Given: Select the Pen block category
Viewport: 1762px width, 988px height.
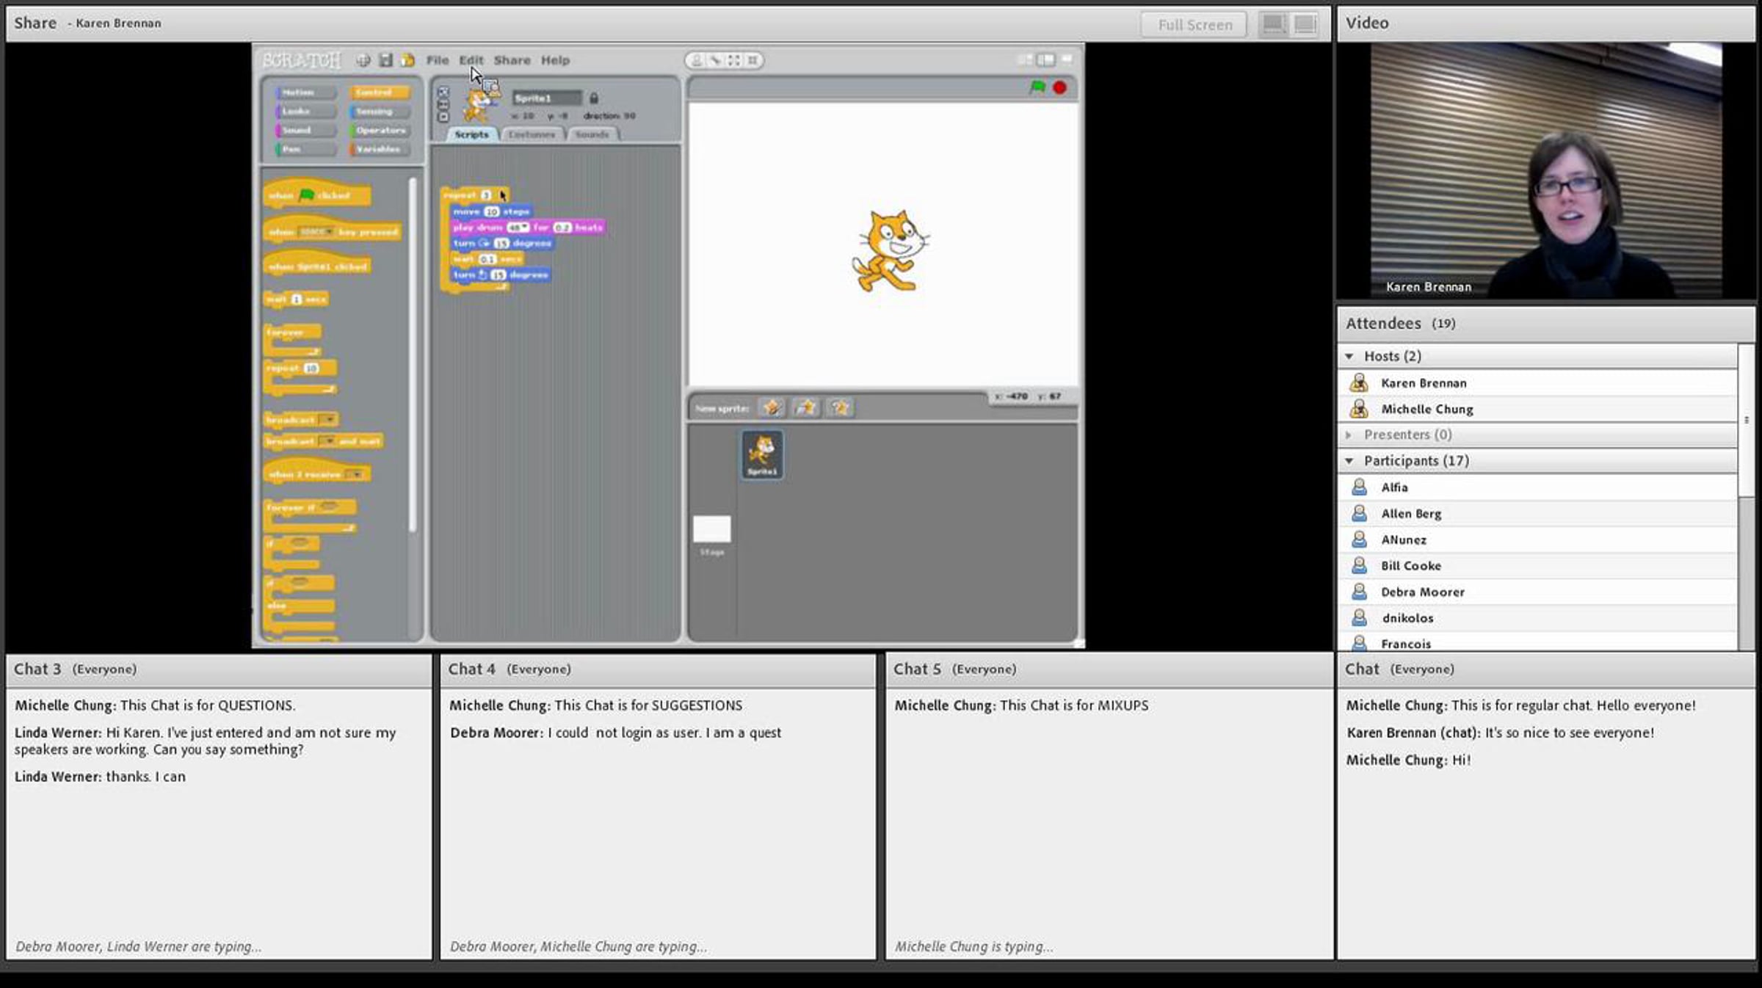Looking at the screenshot, I should tap(305, 150).
